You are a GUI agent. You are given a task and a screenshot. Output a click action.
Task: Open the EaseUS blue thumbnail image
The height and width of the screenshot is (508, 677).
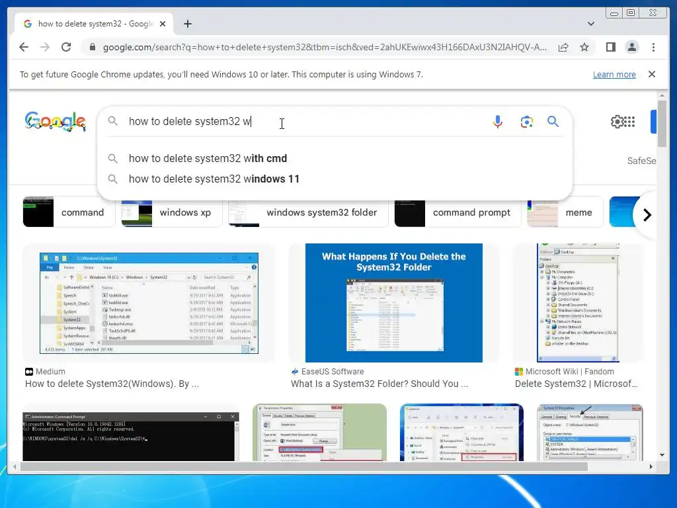pos(394,303)
